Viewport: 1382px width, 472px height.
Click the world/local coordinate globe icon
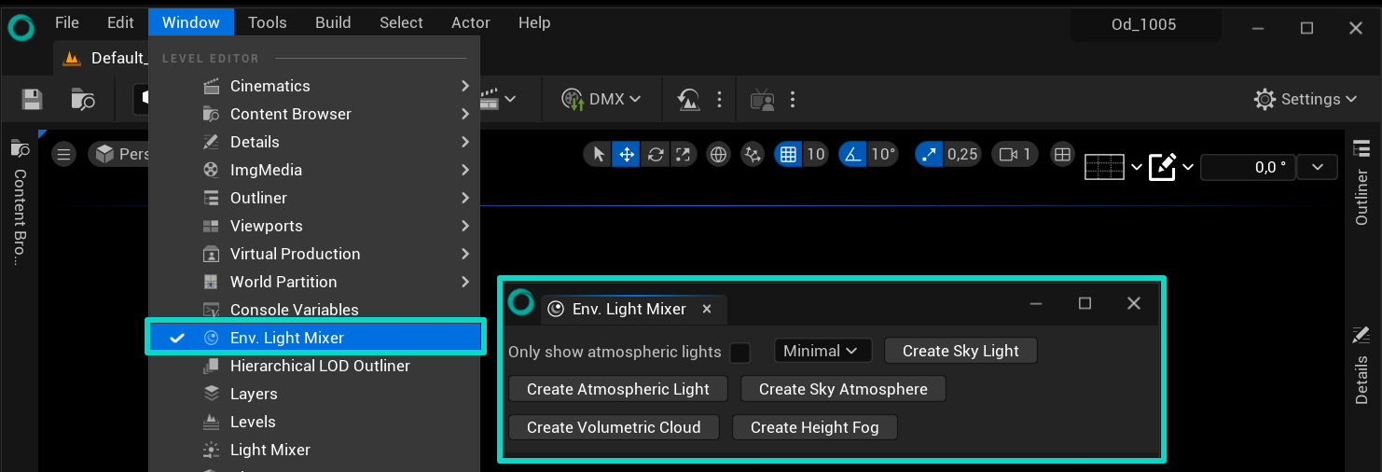coord(718,155)
